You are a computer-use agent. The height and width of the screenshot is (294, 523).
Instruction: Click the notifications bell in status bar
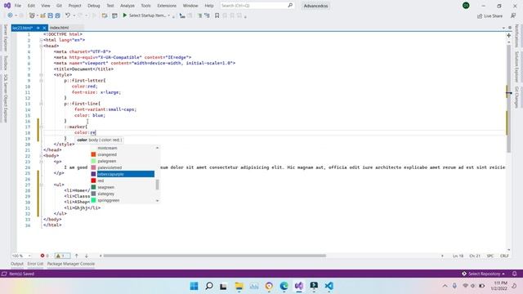(x=514, y=274)
